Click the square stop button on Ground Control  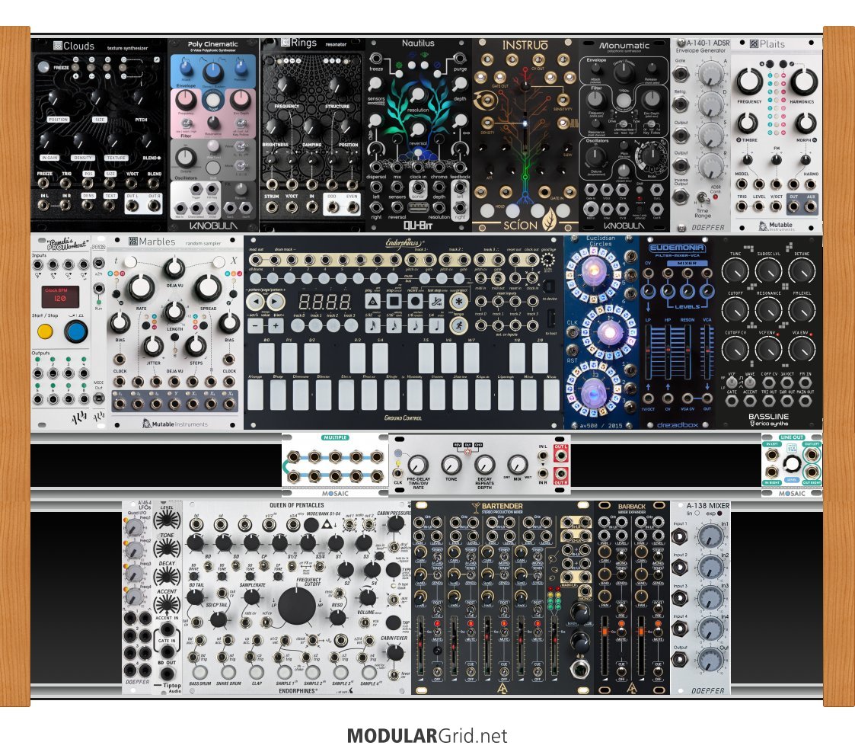394,301
